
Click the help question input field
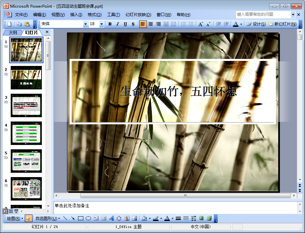pyautogui.click(x=263, y=15)
